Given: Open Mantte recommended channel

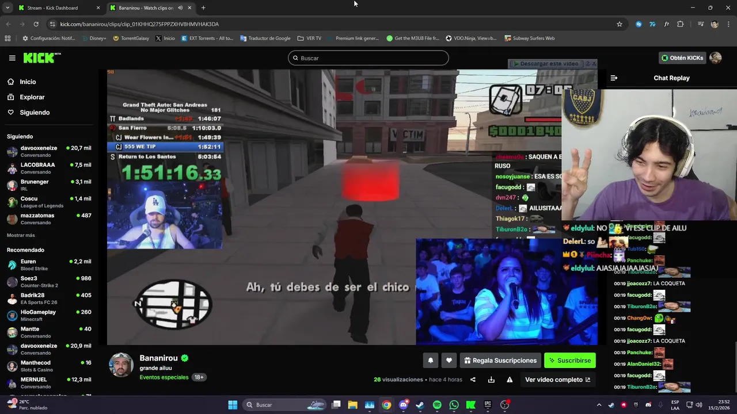Looking at the screenshot, I should coord(49,332).
